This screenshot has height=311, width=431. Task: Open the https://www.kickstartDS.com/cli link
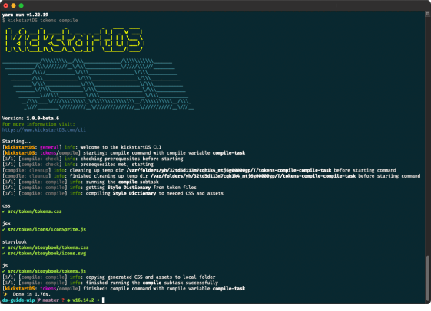(x=44, y=130)
